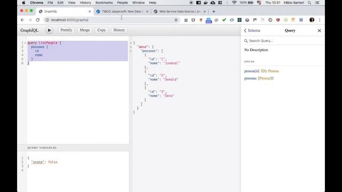
Task: Open the Help menu
Action: (x=153, y=3)
